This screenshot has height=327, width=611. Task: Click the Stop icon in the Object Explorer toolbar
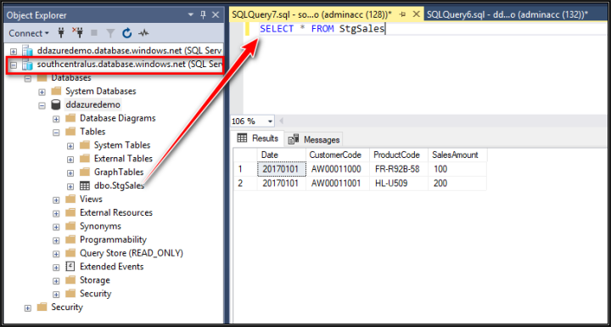point(94,34)
